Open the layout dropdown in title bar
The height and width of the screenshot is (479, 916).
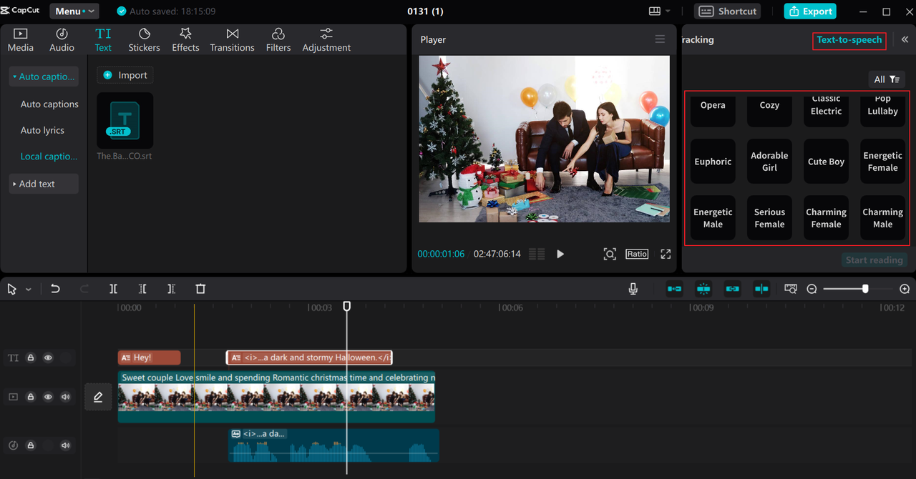point(659,11)
